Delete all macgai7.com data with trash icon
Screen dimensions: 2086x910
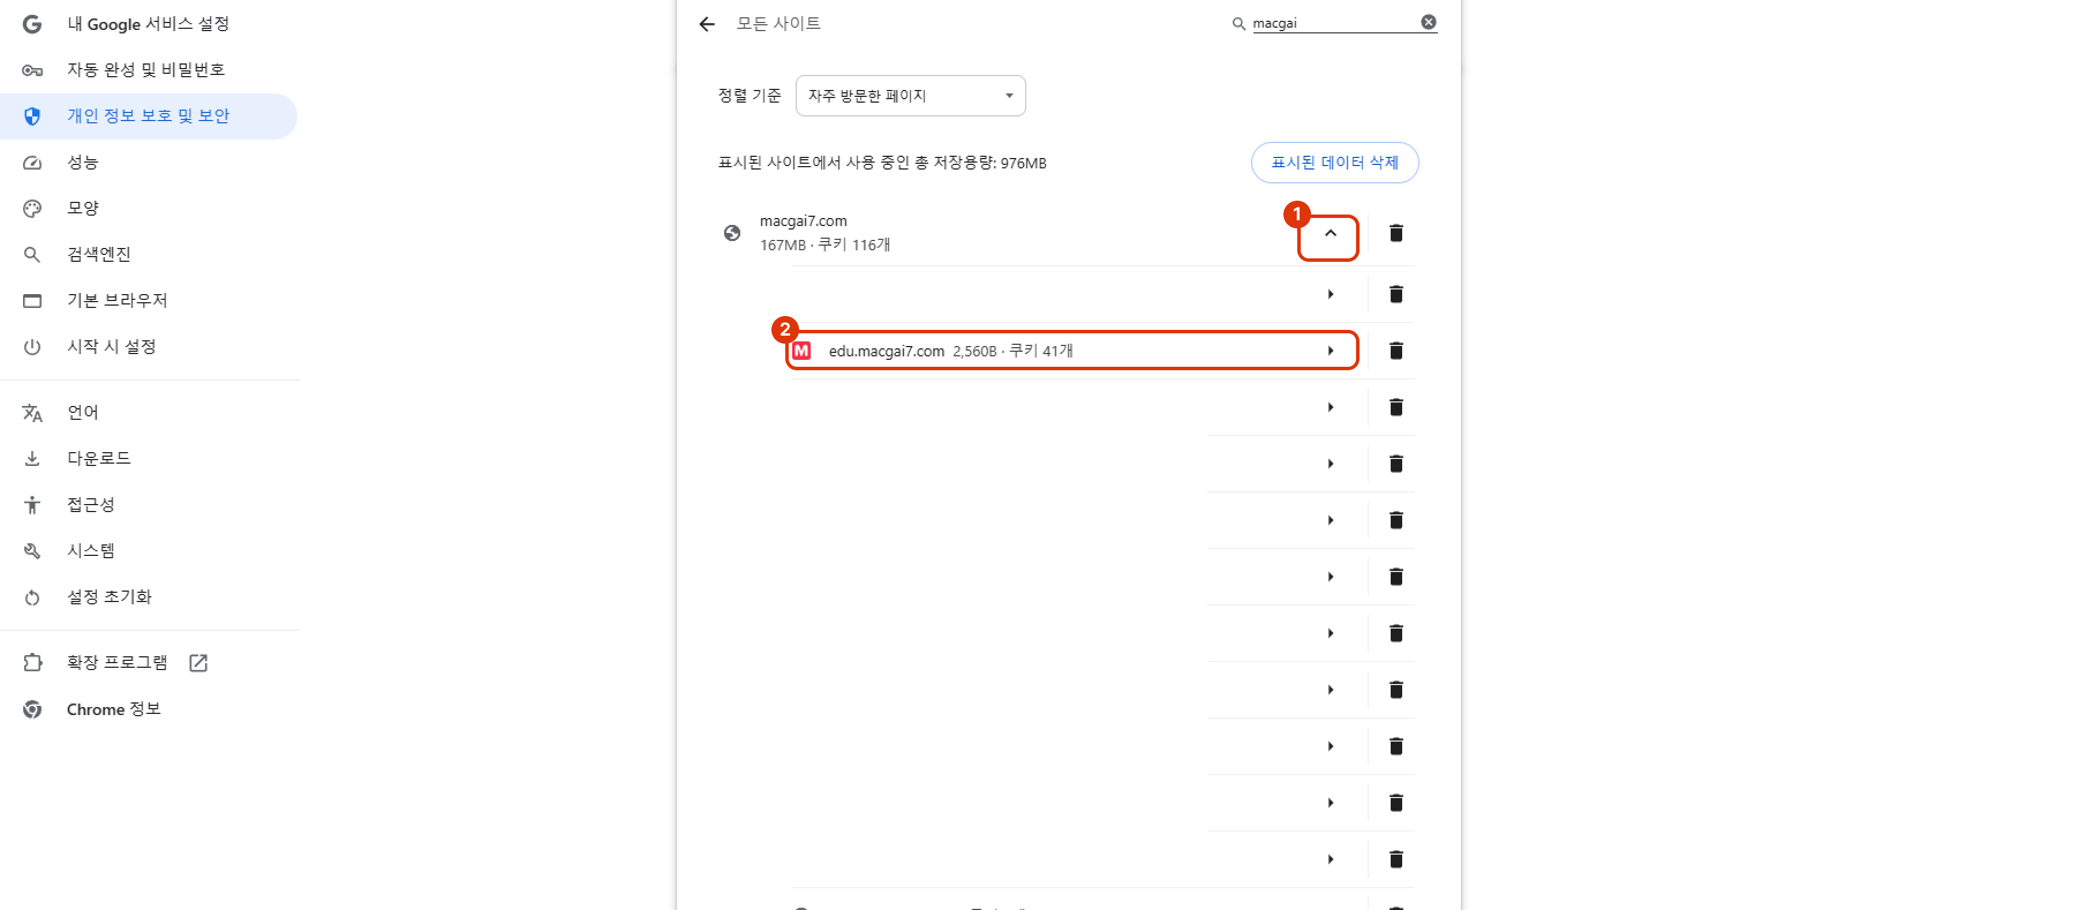1395,234
